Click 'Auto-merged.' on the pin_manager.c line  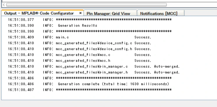point(167,66)
